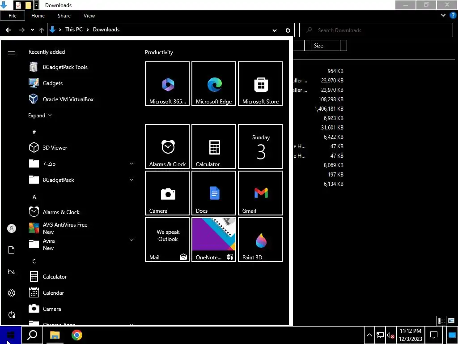Open the address bar history dropdown
The width and height of the screenshot is (458, 344).
click(274, 30)
